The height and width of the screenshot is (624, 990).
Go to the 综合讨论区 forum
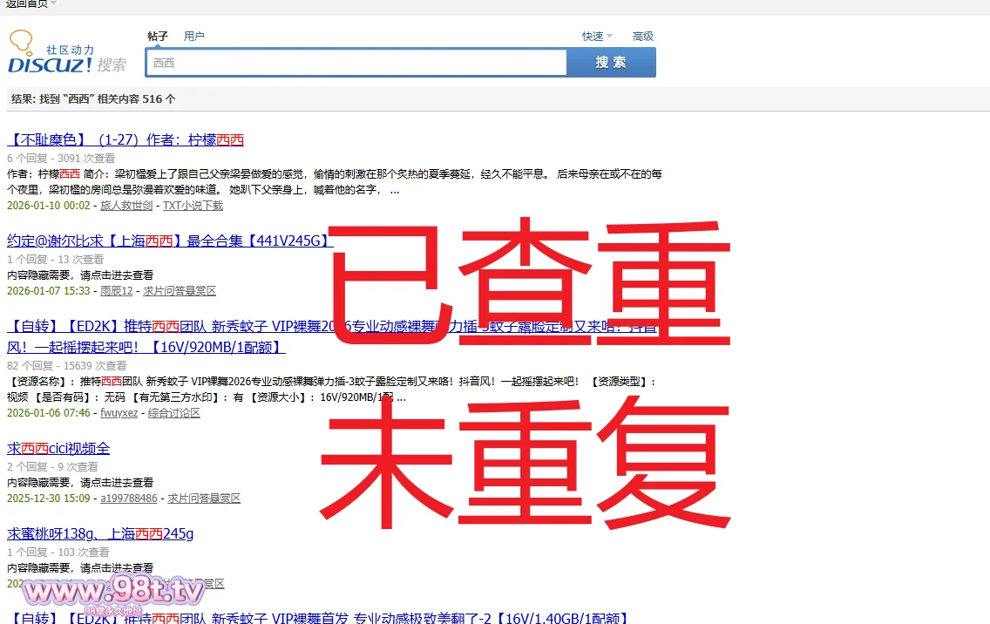pos(174,413)
